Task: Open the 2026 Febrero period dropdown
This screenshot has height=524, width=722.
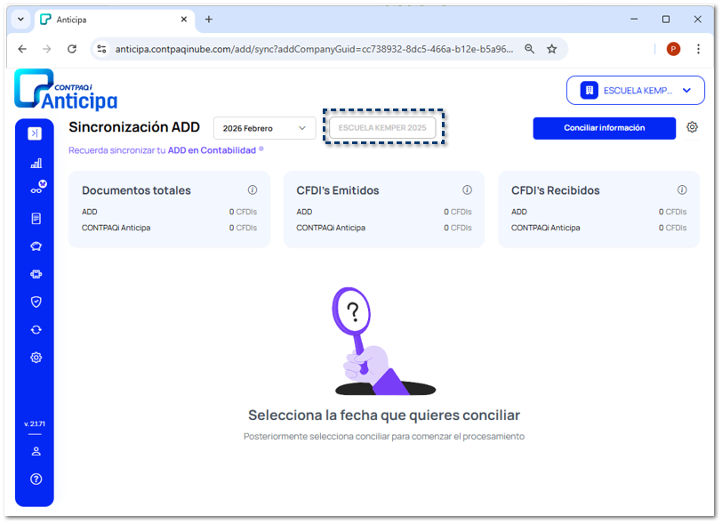Action: [264, 129]
